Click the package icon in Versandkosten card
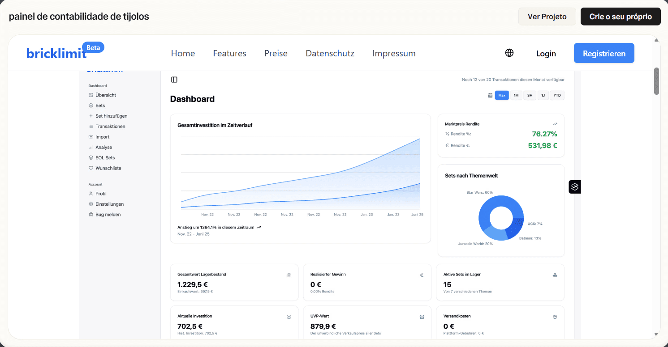This screenshot has height=347, width=668. (555, 317)
